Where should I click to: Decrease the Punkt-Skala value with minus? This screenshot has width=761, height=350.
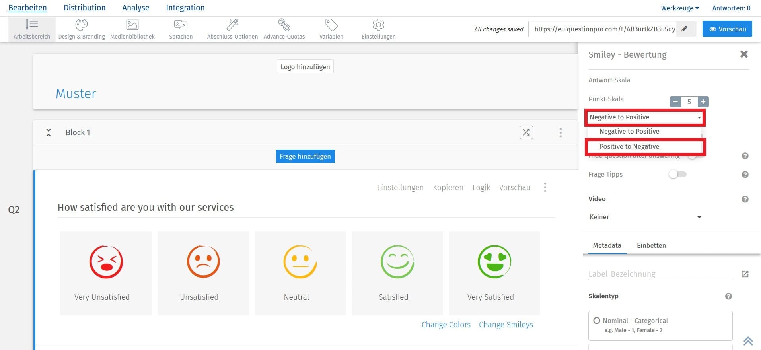pos(675,102)
